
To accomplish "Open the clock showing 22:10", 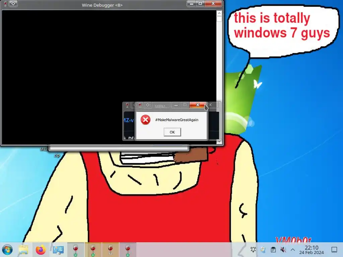I will point(312,250).
